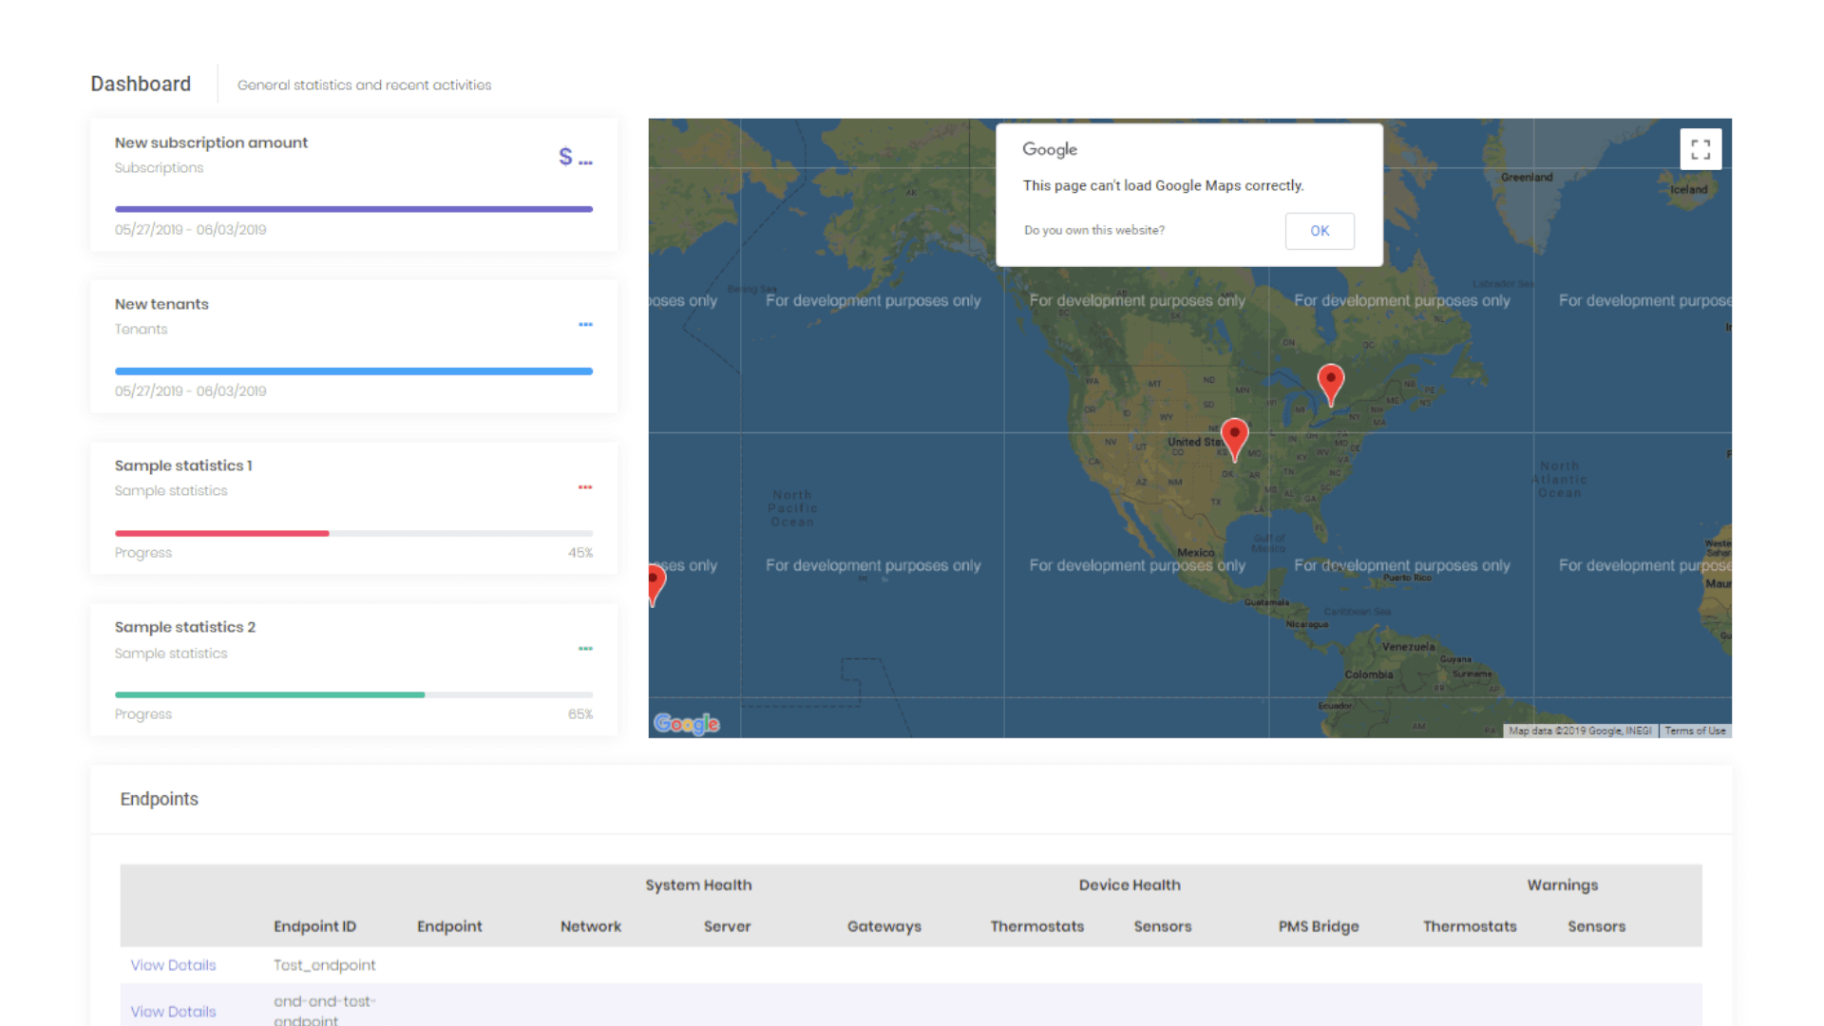Click the 45% progress value
1824x1026 pixels.
580,553
